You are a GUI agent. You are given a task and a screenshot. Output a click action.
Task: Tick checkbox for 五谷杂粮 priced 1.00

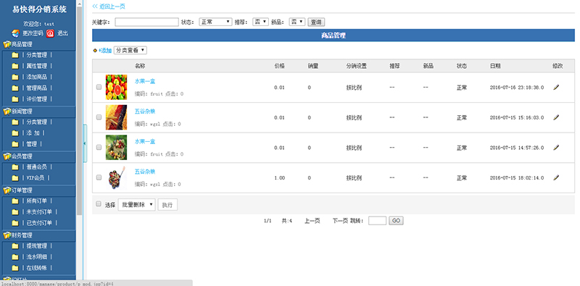point(99,177)
